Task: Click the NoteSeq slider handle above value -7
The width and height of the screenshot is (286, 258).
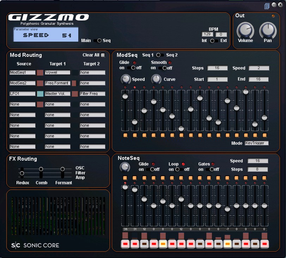Action: click(x=227, y=209)
